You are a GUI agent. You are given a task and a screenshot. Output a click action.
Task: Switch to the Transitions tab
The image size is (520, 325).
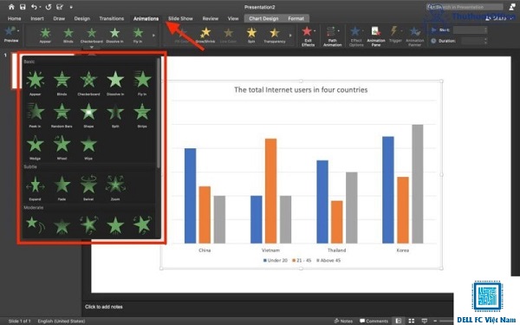coord(112,18)
